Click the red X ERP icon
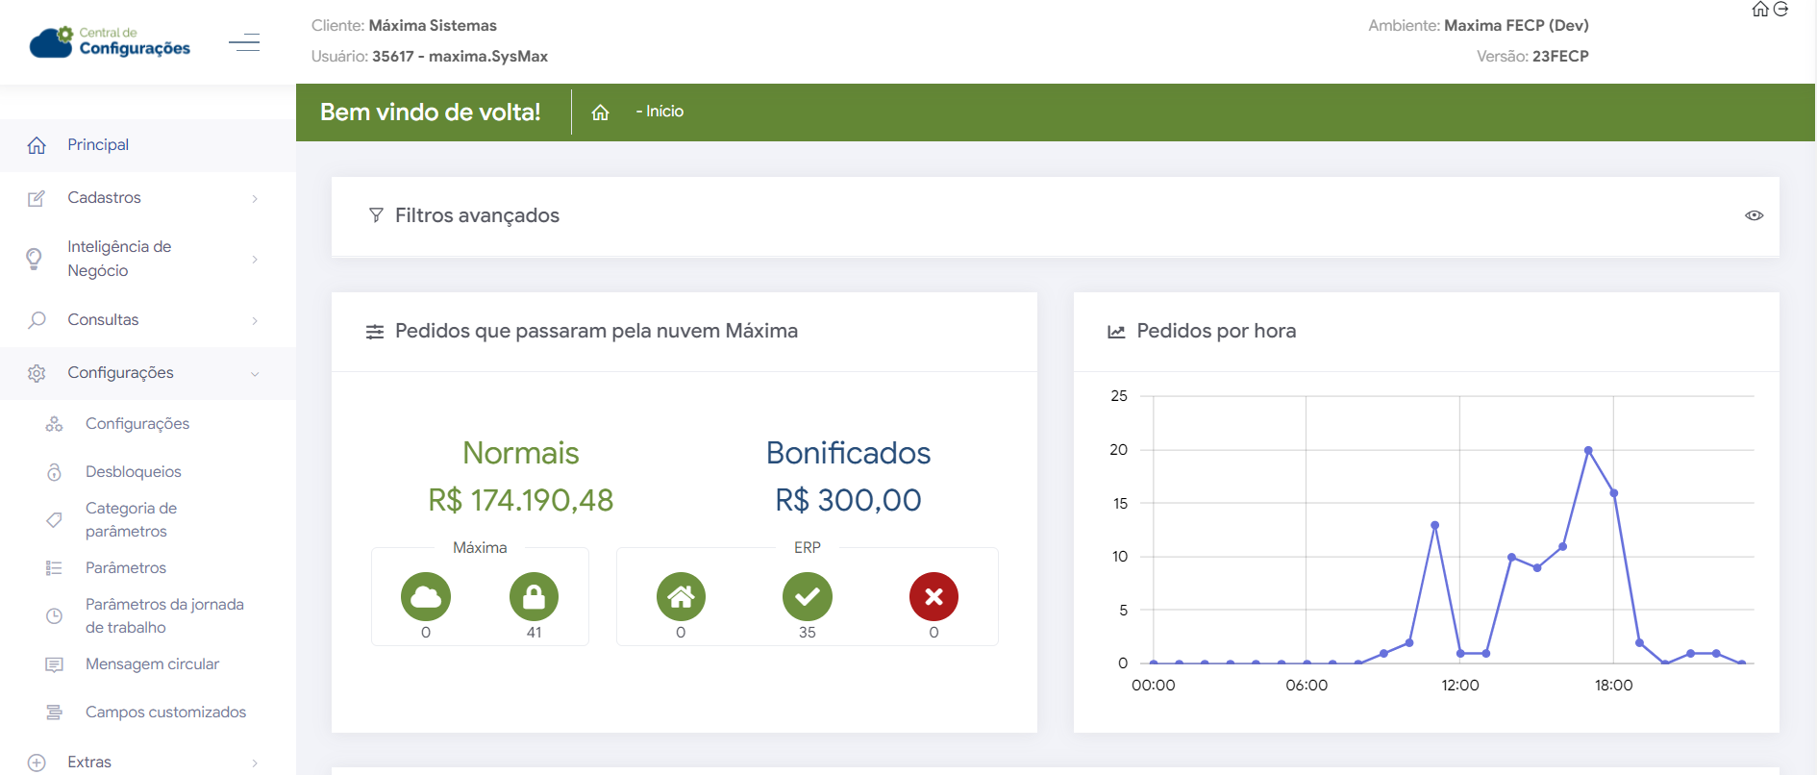The width and height of the screenshot is (1817, 775). click(x=933, y=597)
